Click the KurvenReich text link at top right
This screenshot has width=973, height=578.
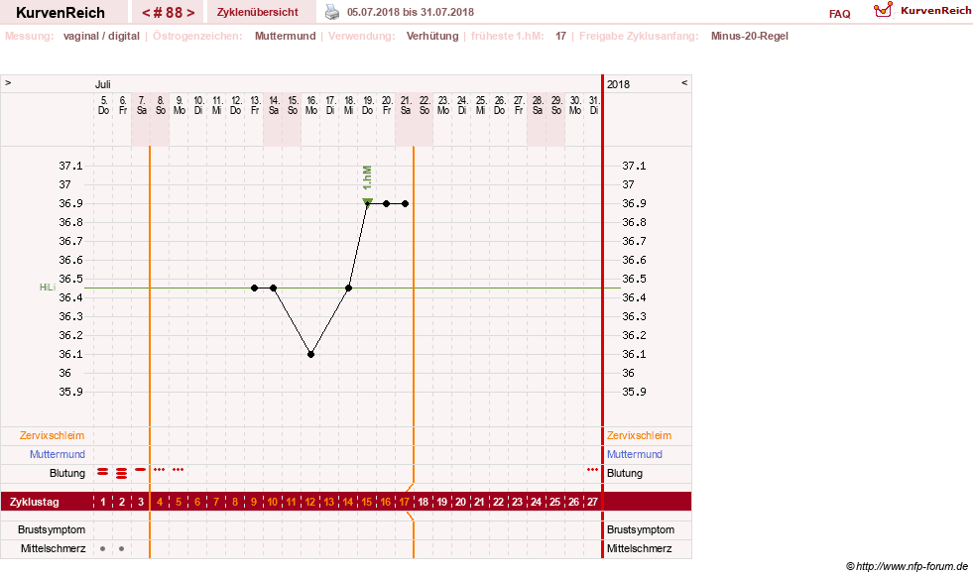(x=936, y=11)
